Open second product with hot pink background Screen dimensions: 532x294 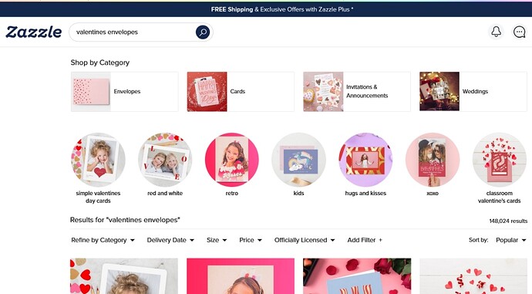241,276
